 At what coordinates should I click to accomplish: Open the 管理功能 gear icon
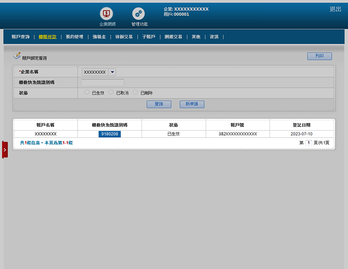[139, 14]
